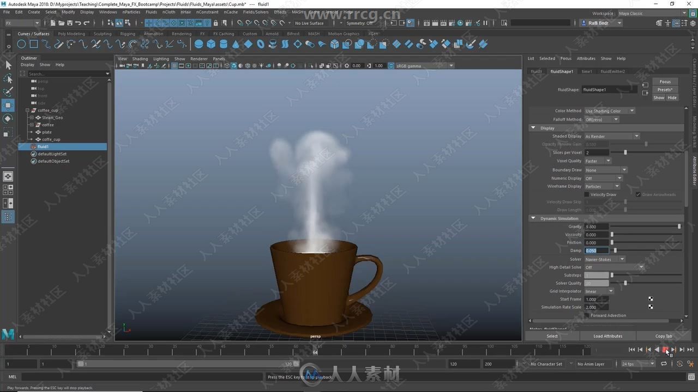Enable the Velocity Draw checkbox

(587, 194)
